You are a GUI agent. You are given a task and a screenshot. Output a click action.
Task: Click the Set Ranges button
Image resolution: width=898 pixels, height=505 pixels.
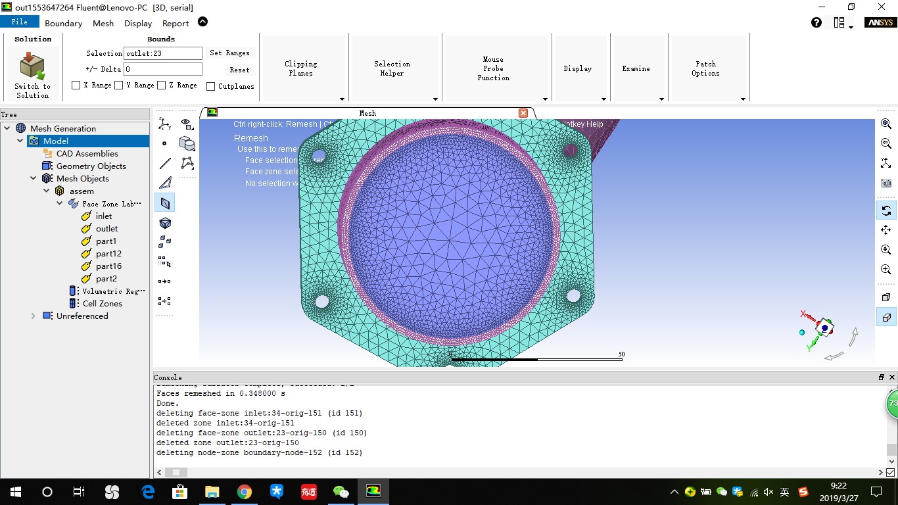(229, 53)
